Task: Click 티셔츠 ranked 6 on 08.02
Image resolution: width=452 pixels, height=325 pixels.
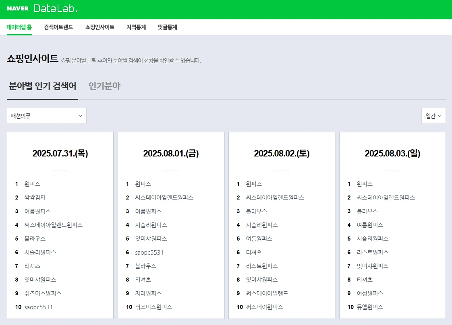Action: [x=254, y=252]
